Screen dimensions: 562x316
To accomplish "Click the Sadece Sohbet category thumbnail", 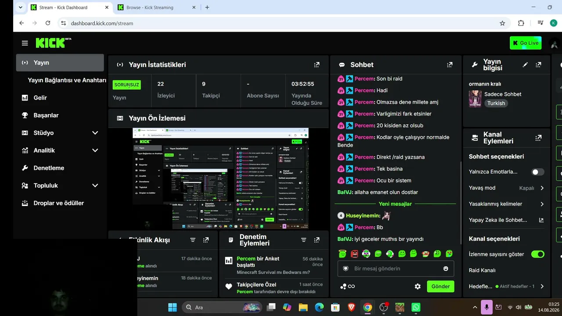I will 475,99.
